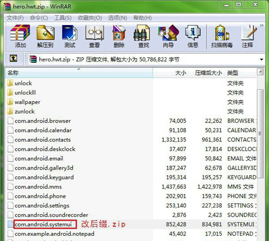
Task: Select com.android.gallery3d file
Action: click(x=44, y=168)
